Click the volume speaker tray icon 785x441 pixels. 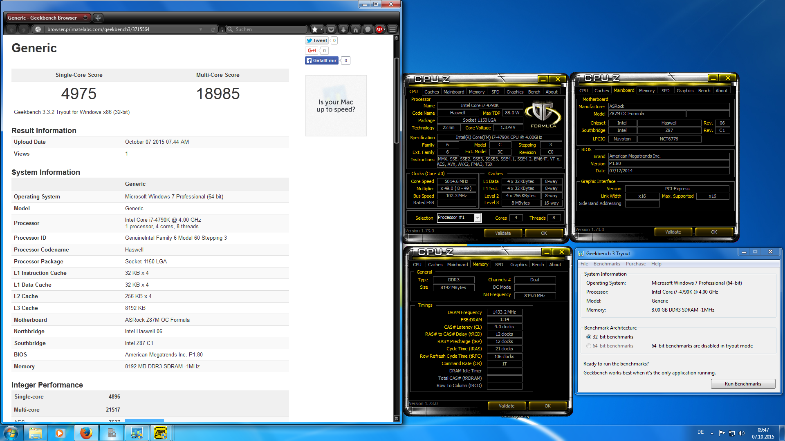[x=742, y=433]
